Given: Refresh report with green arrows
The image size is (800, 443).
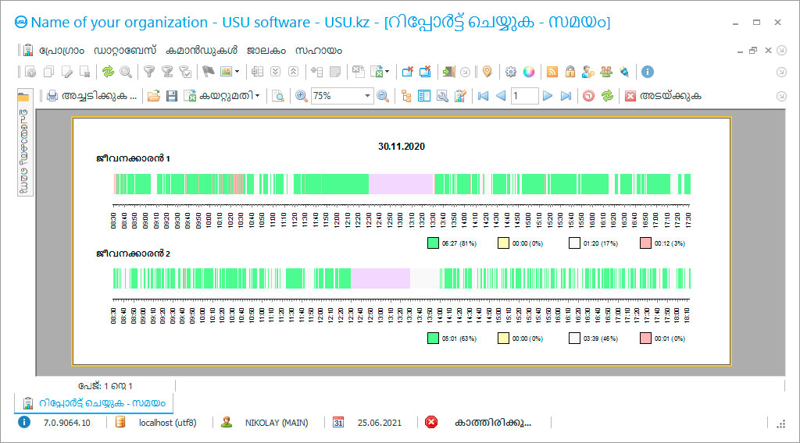Looking at the screenshot, I should tap(607, 96).
